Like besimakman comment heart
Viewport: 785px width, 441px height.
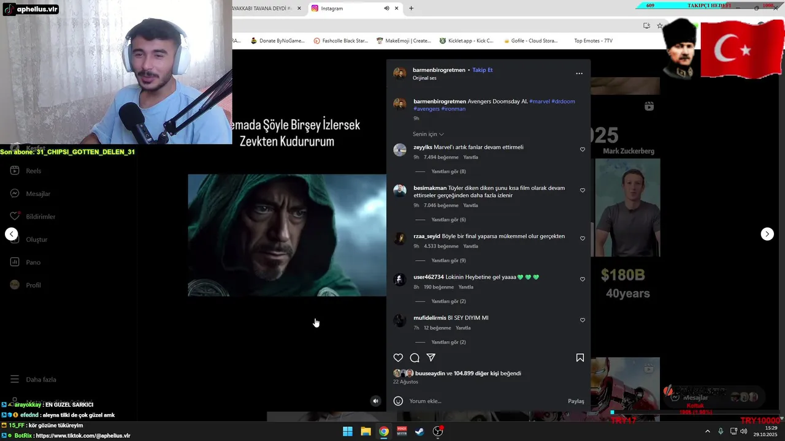click(583, 190)
